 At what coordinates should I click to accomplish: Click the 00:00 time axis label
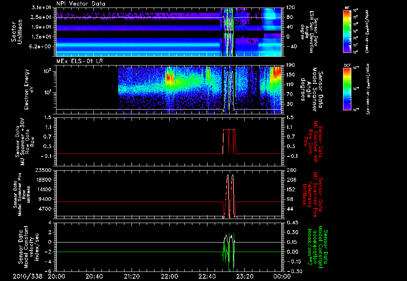point(282,276)
